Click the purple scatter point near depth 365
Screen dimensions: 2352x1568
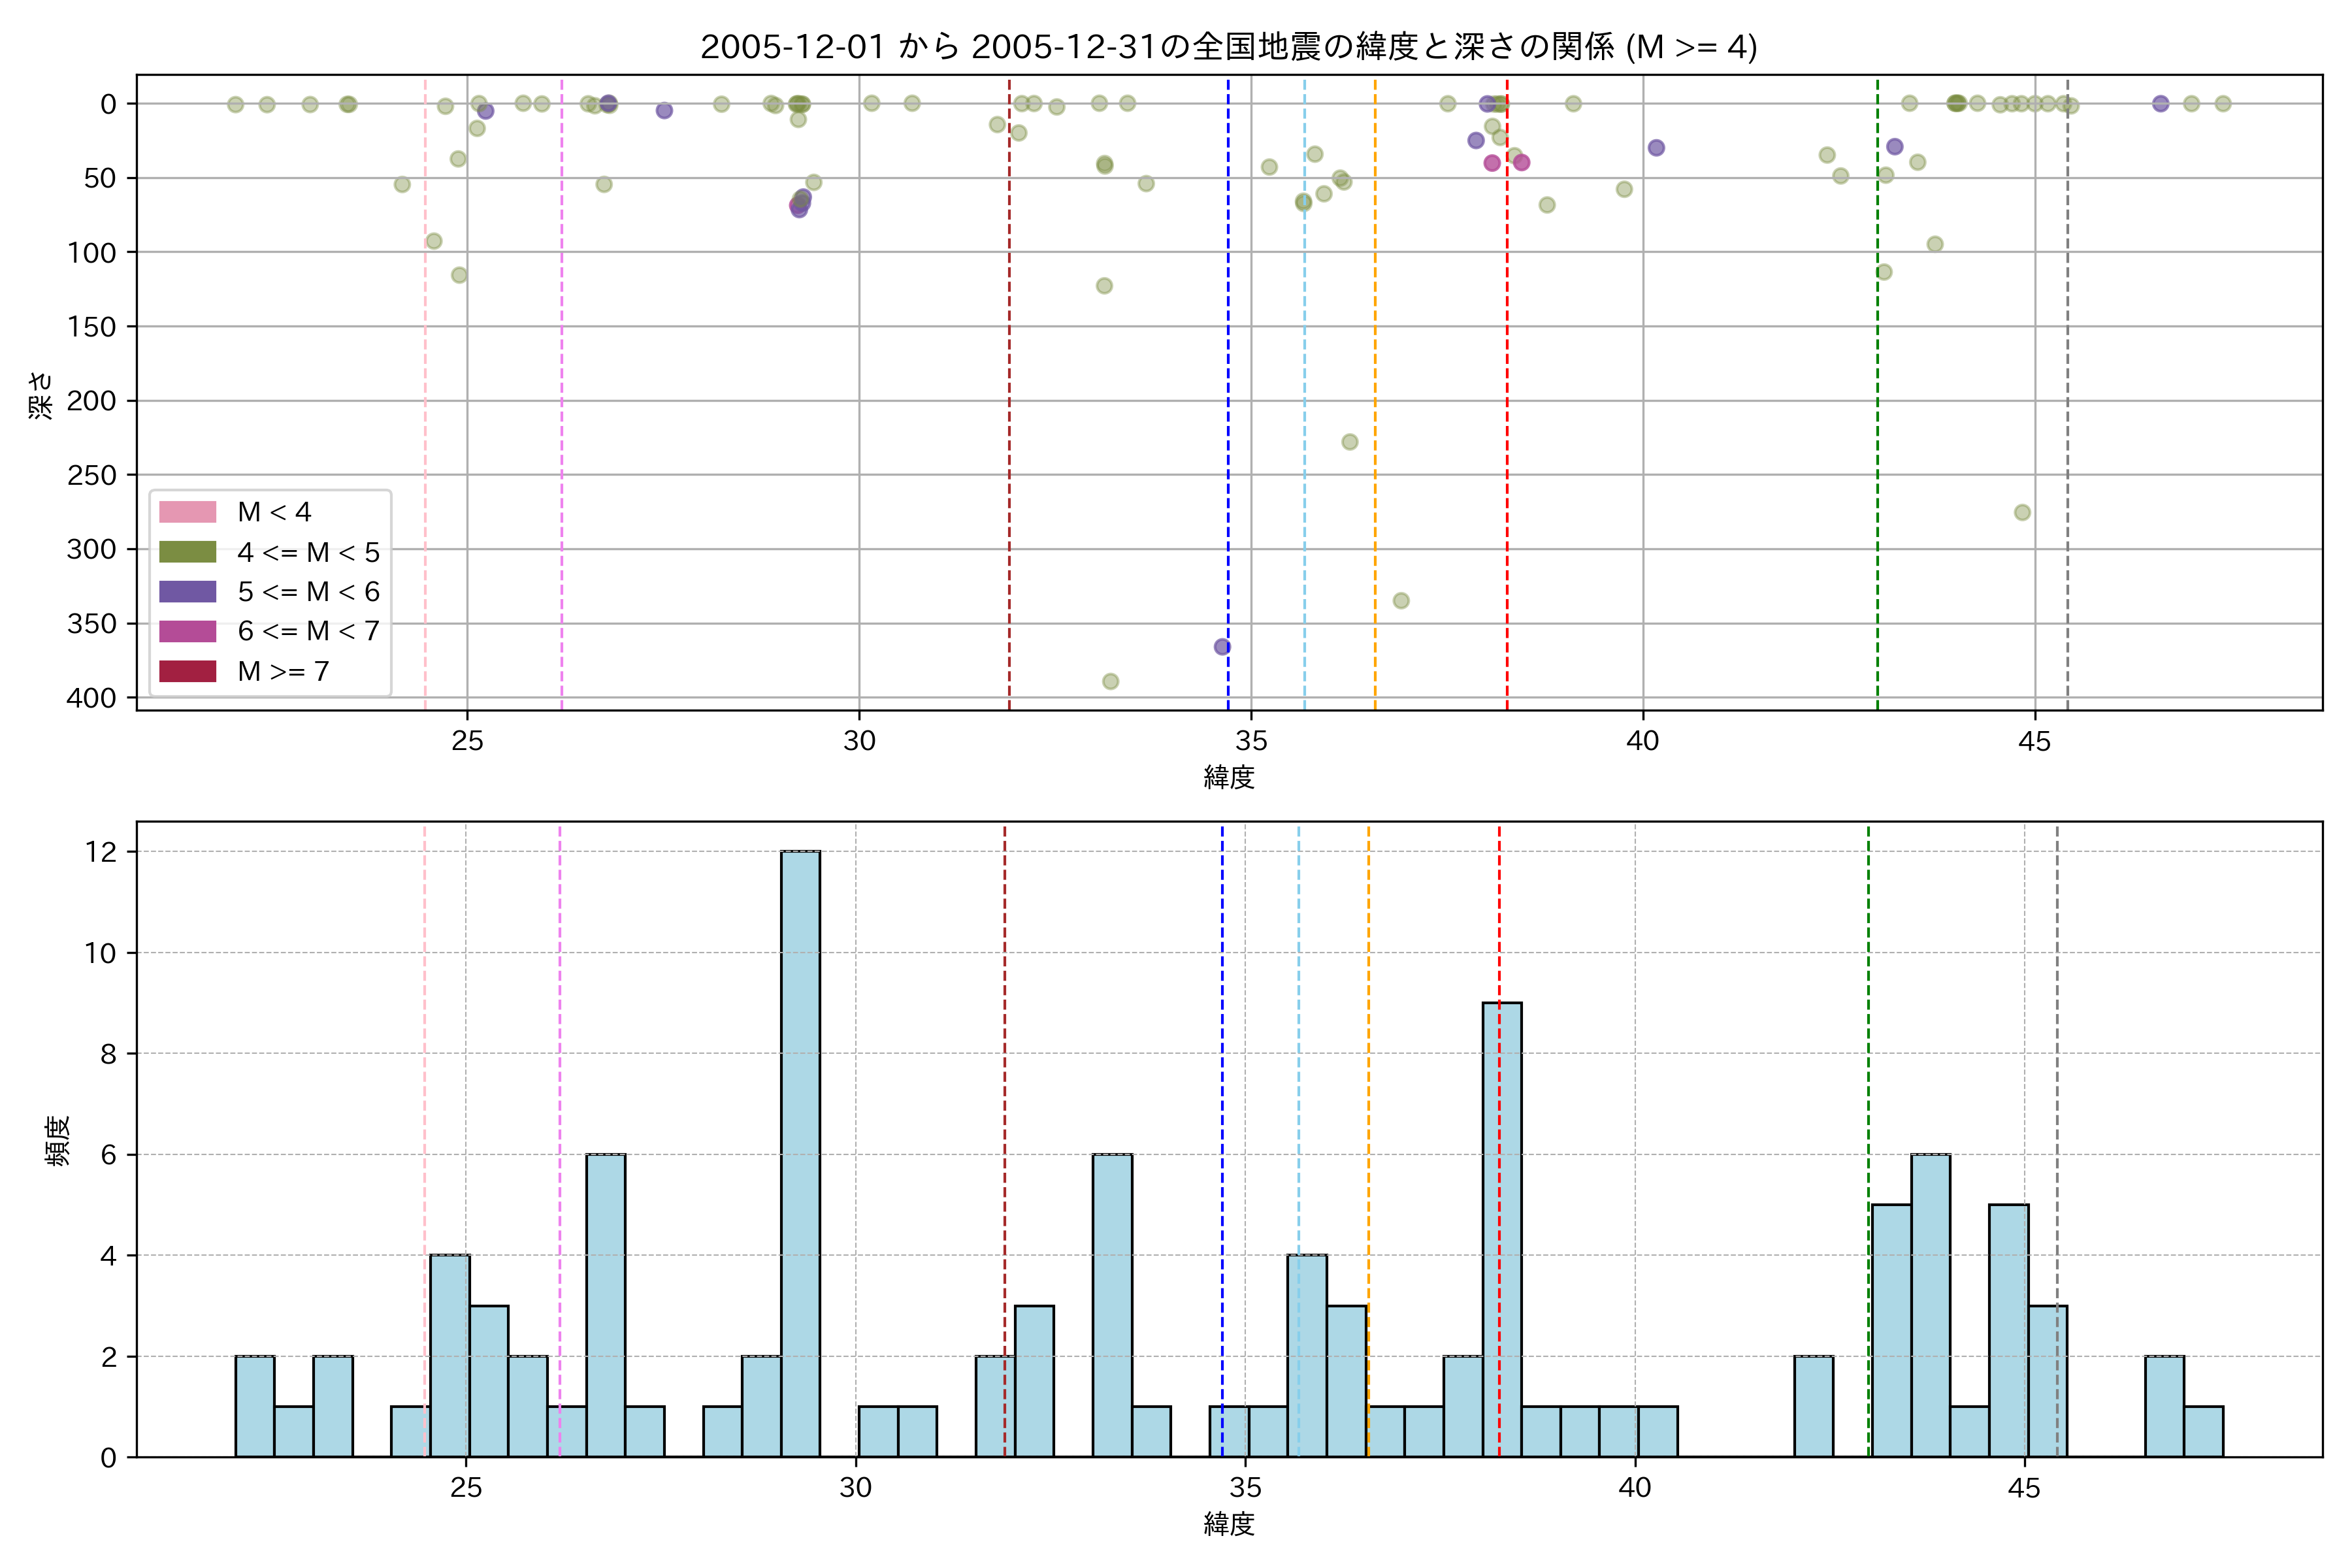[x=1222, y=647]
